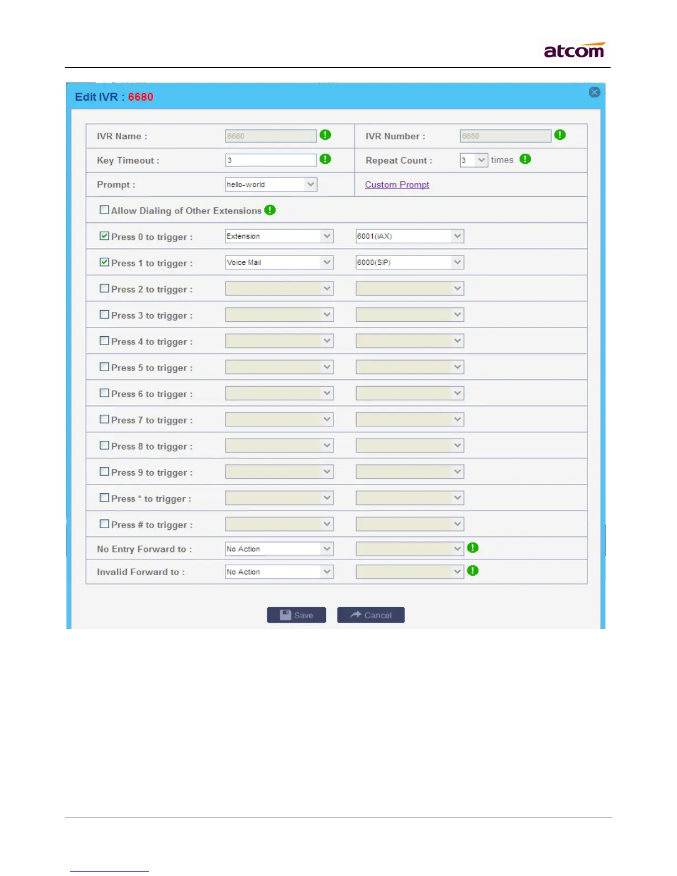Expand the Voice Mail action dropdown

pyautogui.click(x=279, y=262)
